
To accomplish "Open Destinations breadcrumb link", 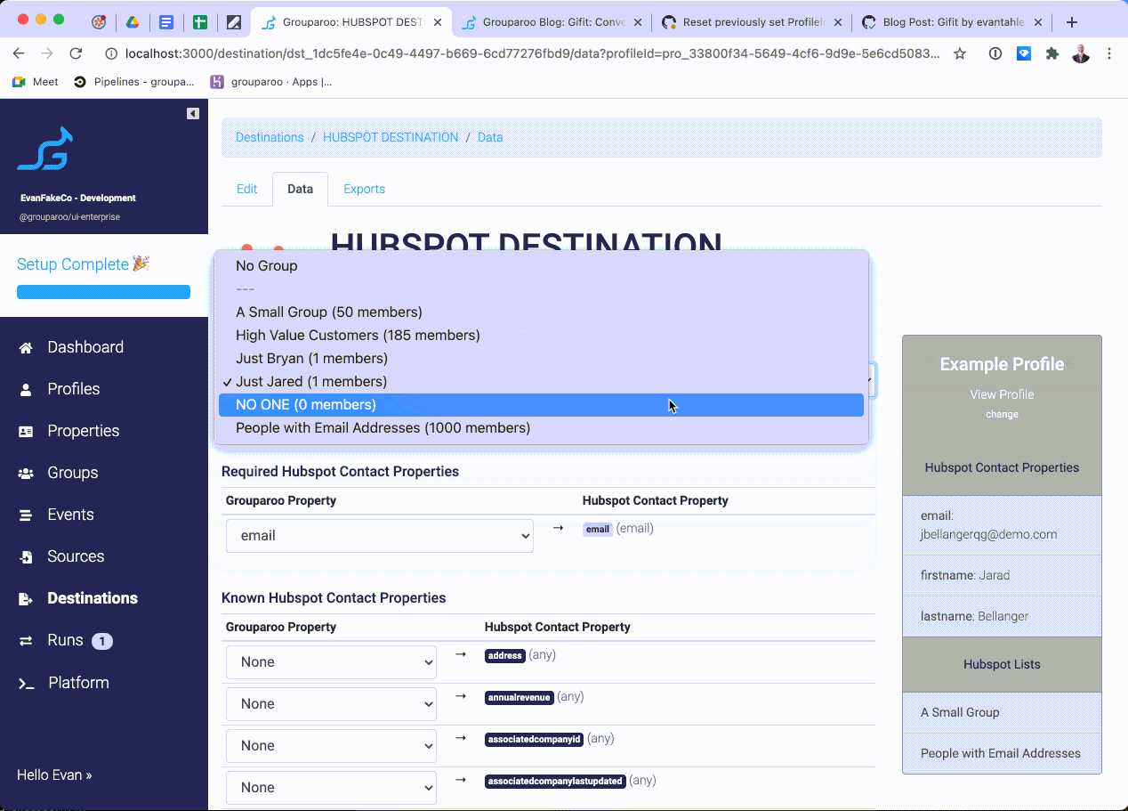I will (270, 137).
